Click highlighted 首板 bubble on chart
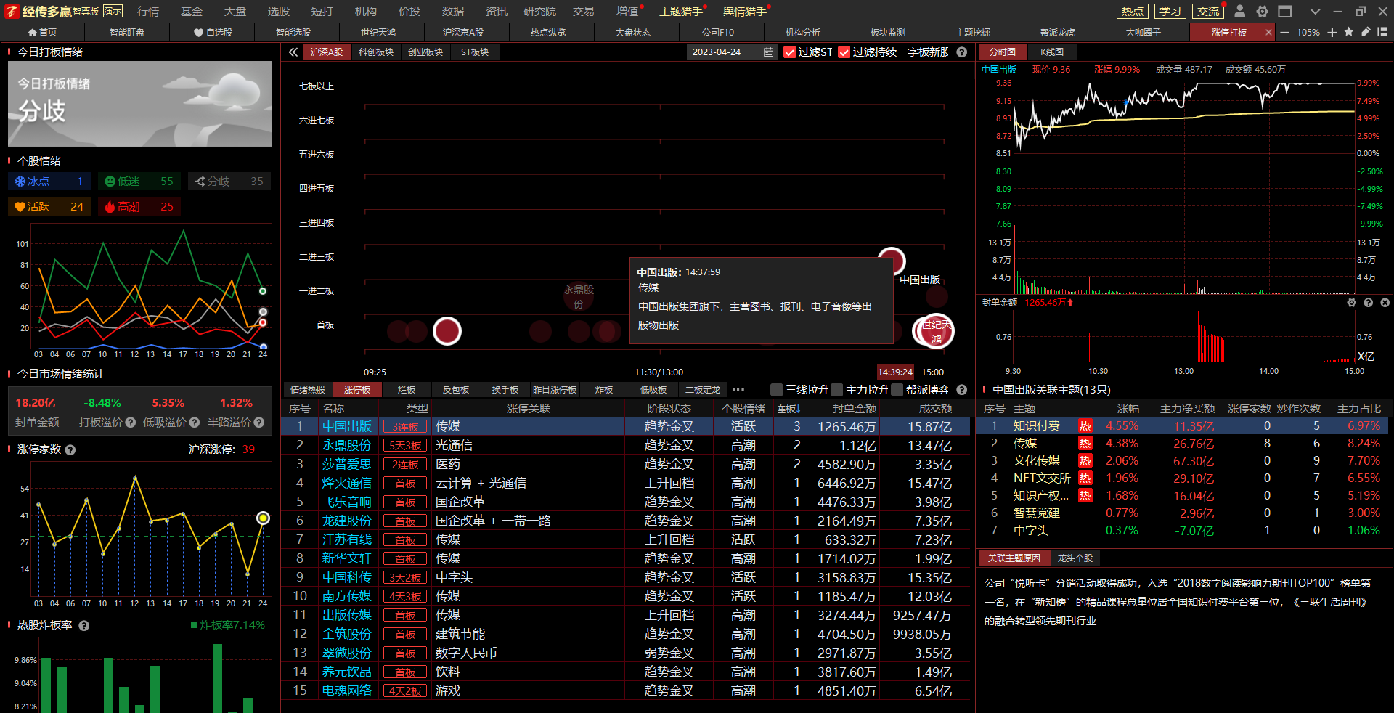The width and height of the screenshot is (1394, 713). pos(447,331)
